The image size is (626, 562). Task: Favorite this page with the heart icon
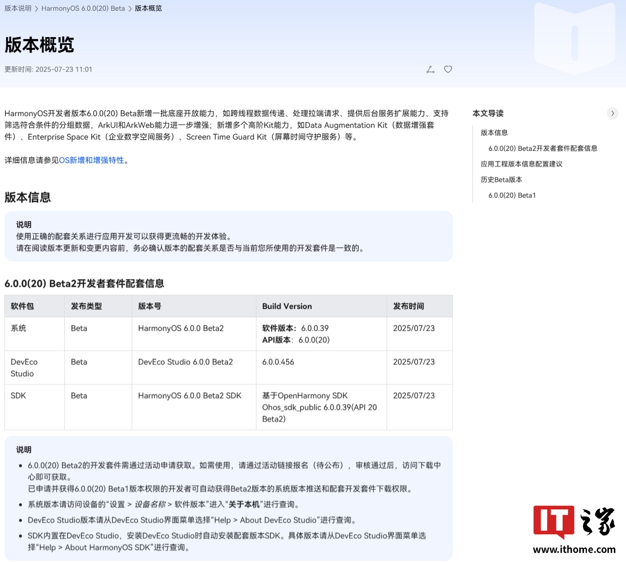pyautogui.click(x=448, y=69)
